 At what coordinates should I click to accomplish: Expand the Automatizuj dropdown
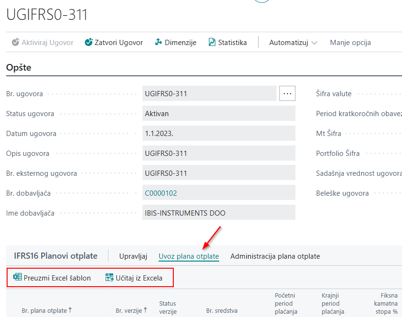293,43
